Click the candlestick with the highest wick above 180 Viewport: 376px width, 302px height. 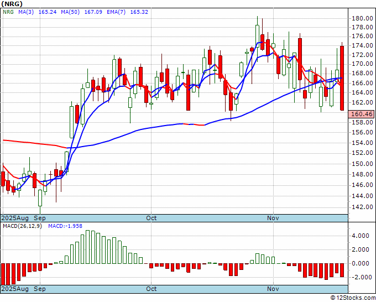coord(257,36)
